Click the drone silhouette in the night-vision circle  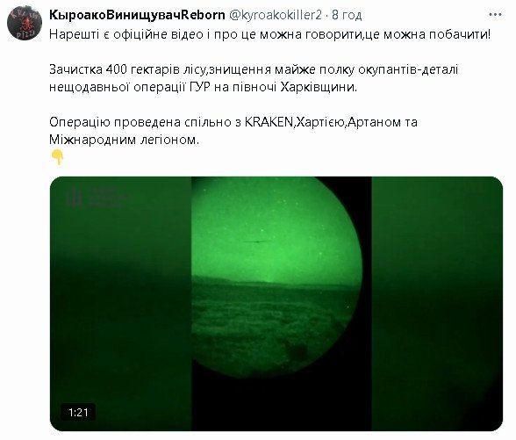point(255,242)
